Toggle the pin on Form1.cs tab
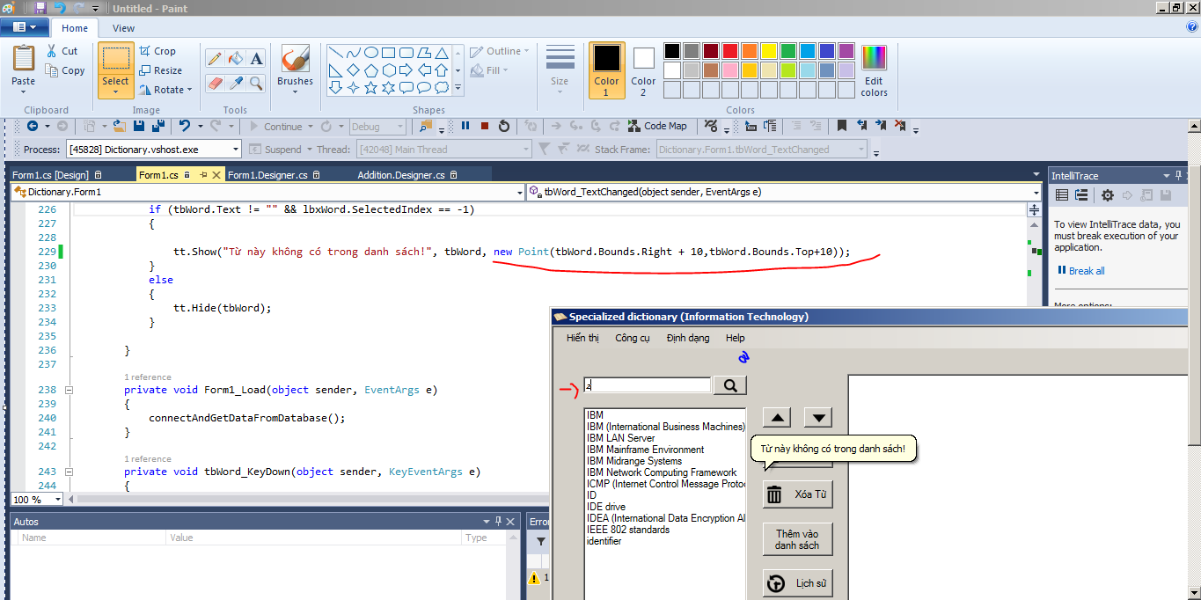Screen dimensions: 1201x600 (202, 175)
